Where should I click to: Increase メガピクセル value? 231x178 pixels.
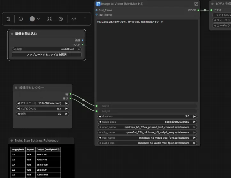coord(66,109)
